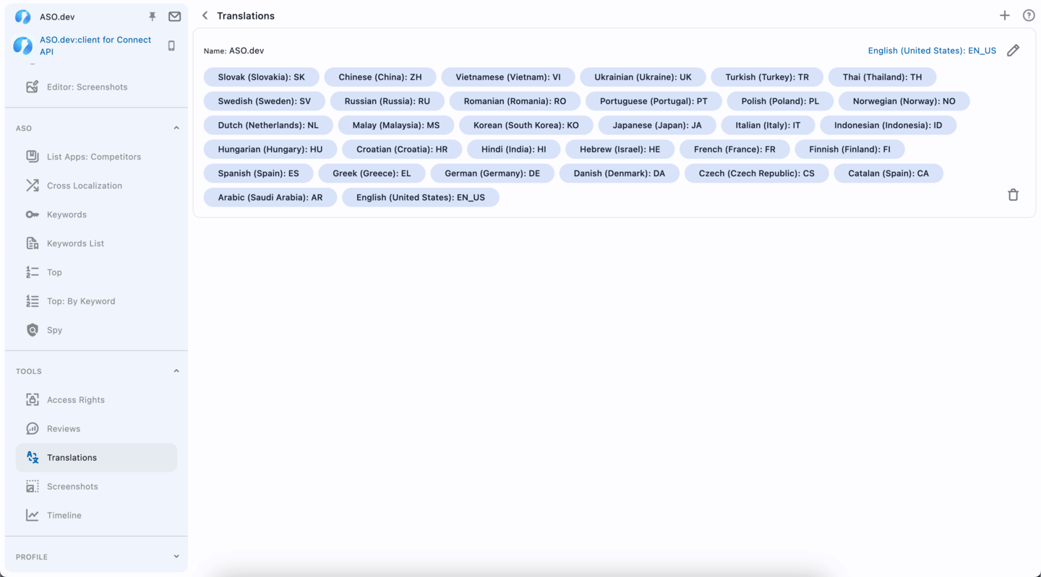The image size is (1041, 577).
Task: Expand the PROFILE section
Action: (176, 557)
